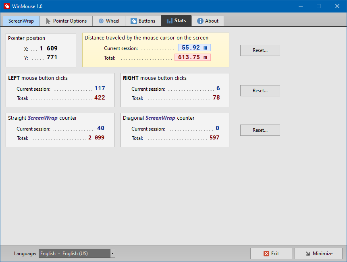Image resolution: width=347 pixels, height=262 pixels.
Task: Click left clicks current session value 117
Action: 100,89
